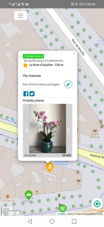Toggle favorite star for La Rose d'Ispahan
Image resolution: width=104 pixels, height=227 pixels.
25,65
